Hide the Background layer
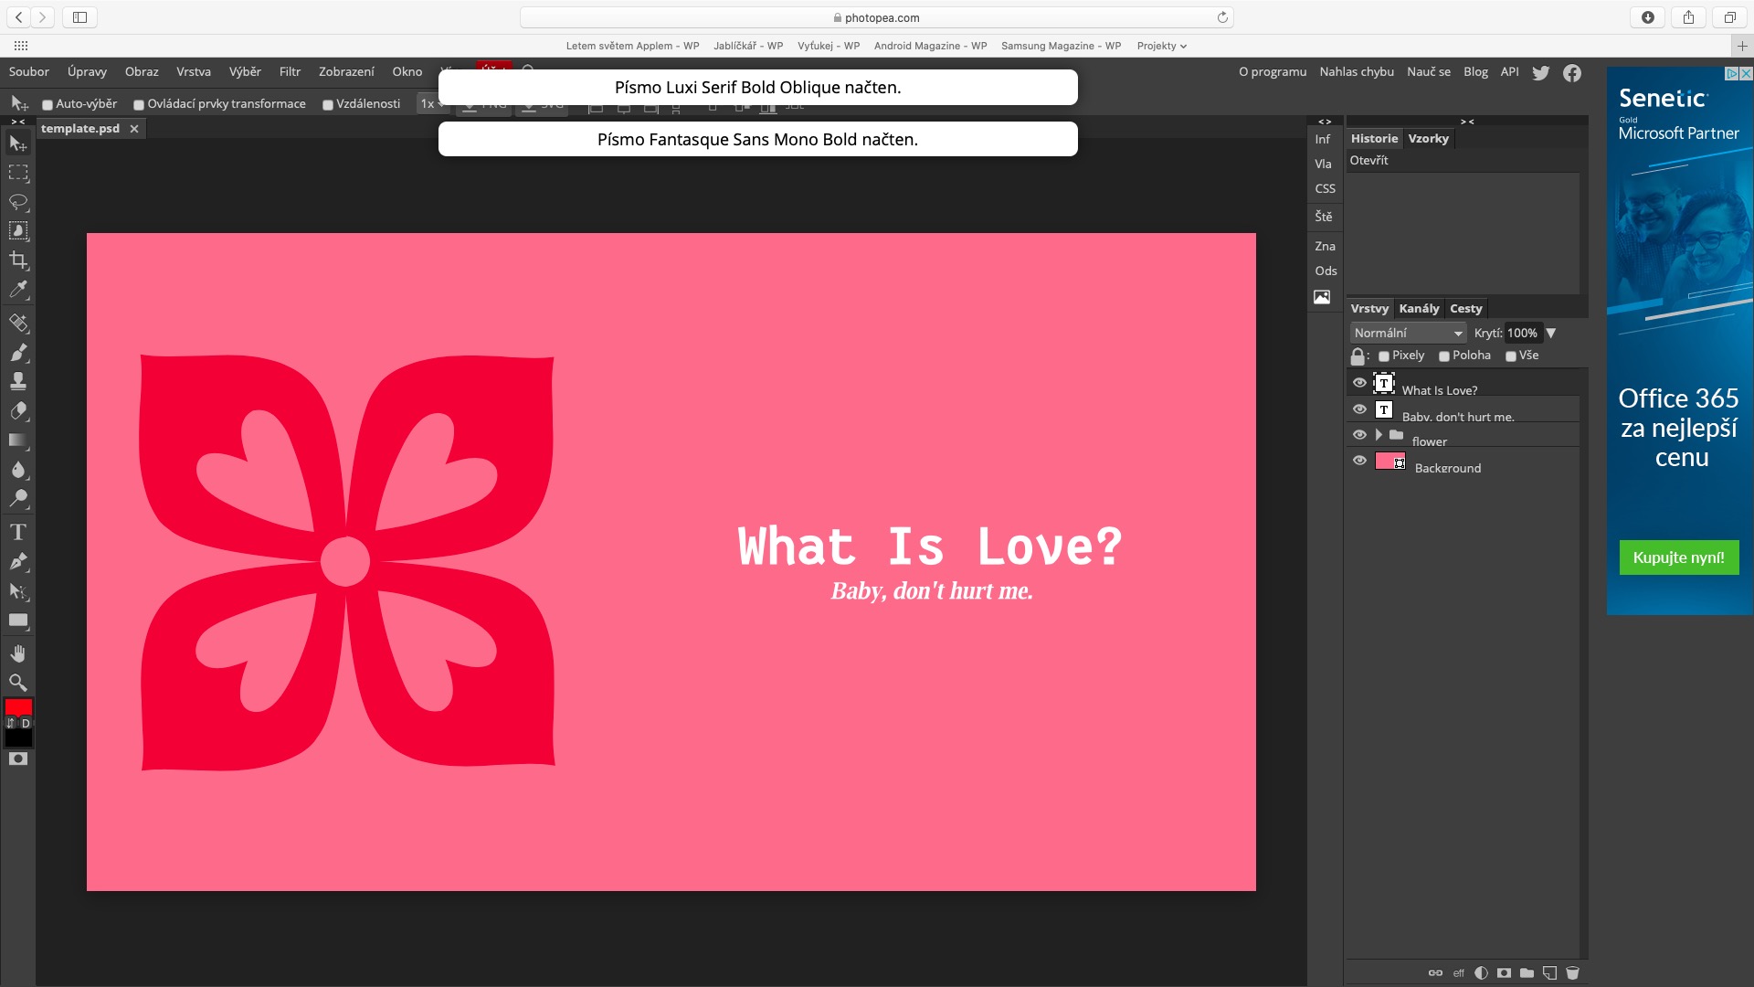1754x987 pixels. [x=1359, y=461]
